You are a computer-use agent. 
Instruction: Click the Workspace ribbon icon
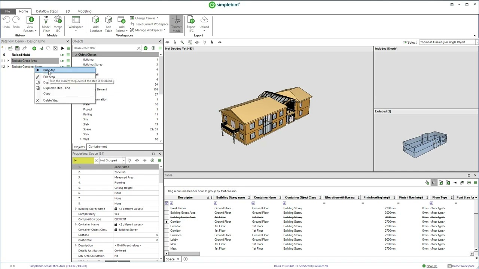click(x=76, y=23)
